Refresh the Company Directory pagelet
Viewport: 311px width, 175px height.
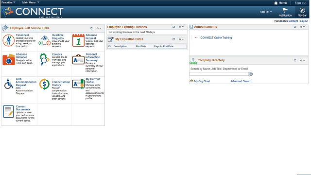point(295,60)
